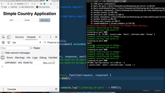Viewport: 165px width, 93px height.
Task: Close the DevTools panel
Action: [x=56, y=37]
